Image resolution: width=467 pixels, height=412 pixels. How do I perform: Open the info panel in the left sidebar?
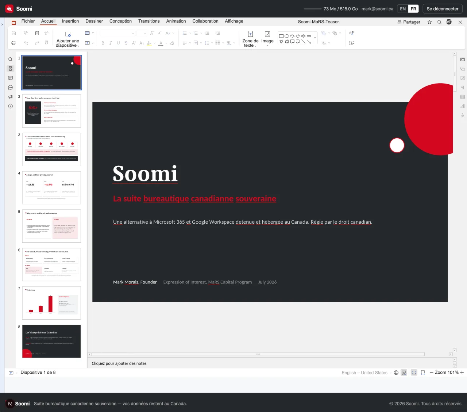pos(11,106)
